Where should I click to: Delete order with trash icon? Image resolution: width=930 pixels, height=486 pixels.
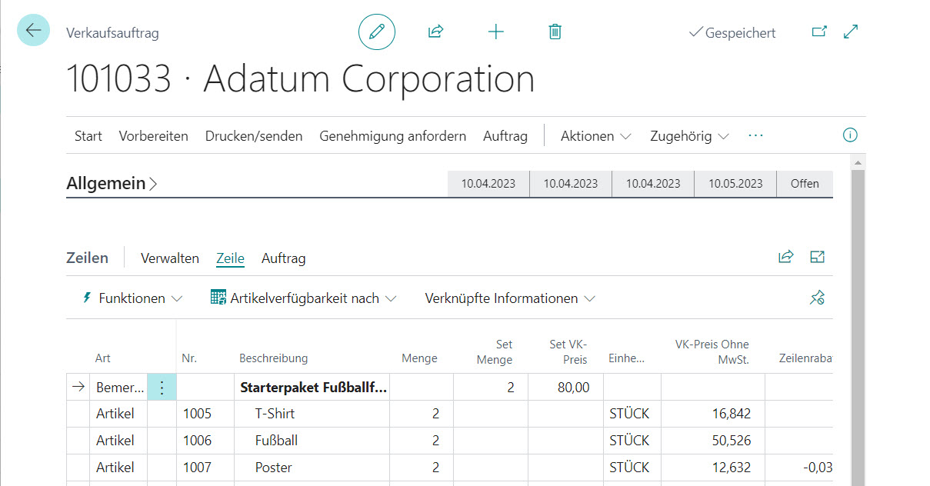(555, 32)
